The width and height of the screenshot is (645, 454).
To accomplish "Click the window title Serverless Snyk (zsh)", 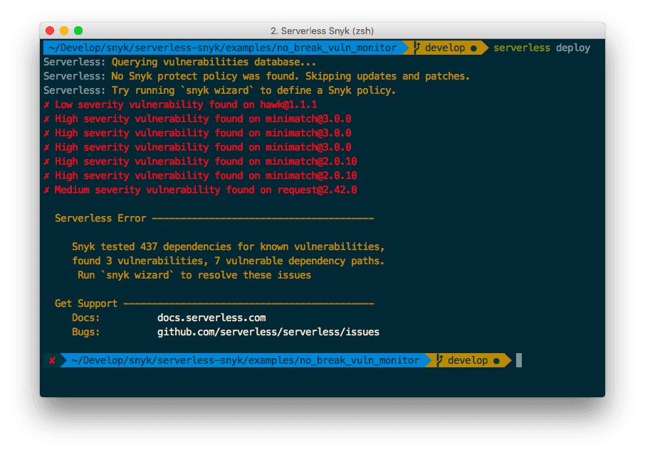I will click(322, 31).
